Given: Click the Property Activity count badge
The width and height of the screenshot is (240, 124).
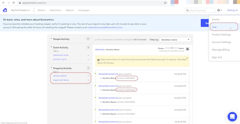Looking at the screenshot, I should point(88,68).
